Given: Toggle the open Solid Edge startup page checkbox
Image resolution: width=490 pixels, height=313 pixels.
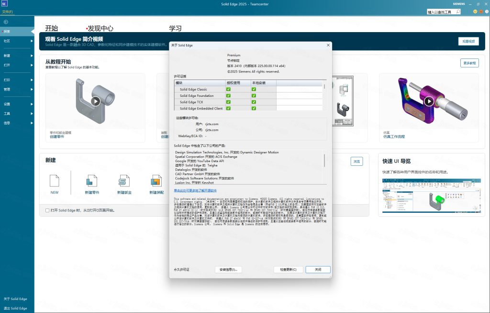Looking at the screenshot, I should pos(47,210).
